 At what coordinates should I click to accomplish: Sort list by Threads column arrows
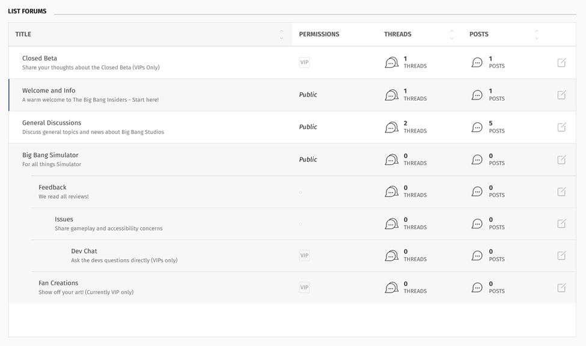point(451,35)
